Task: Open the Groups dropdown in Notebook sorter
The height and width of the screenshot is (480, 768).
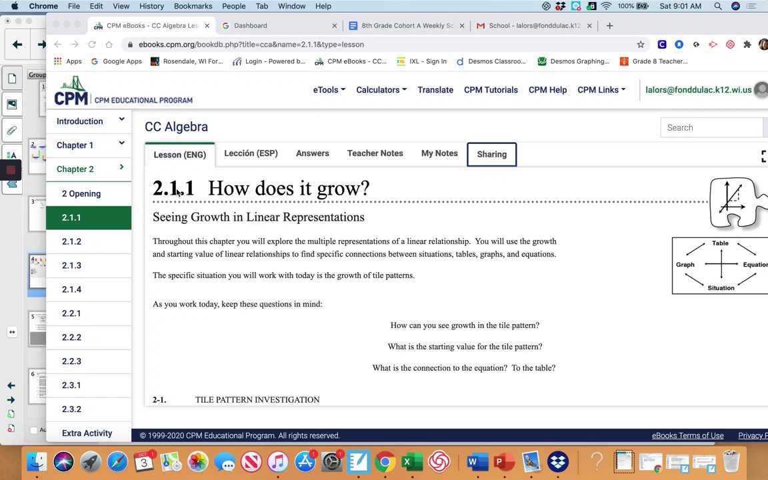Action: point(37,75)
